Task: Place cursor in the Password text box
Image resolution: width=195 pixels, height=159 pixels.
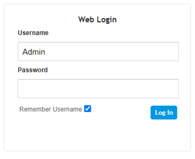Action: pos(98,89)
